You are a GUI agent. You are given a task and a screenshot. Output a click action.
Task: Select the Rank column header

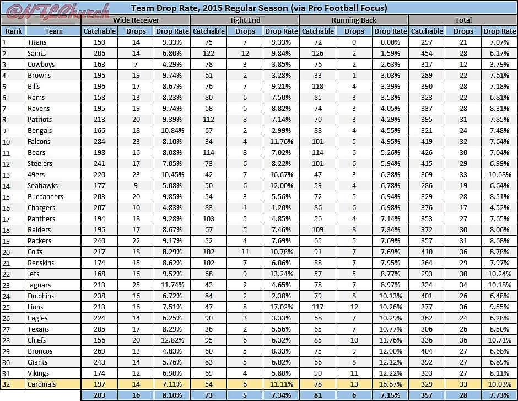pyautogui.click(x=13, y=31)
